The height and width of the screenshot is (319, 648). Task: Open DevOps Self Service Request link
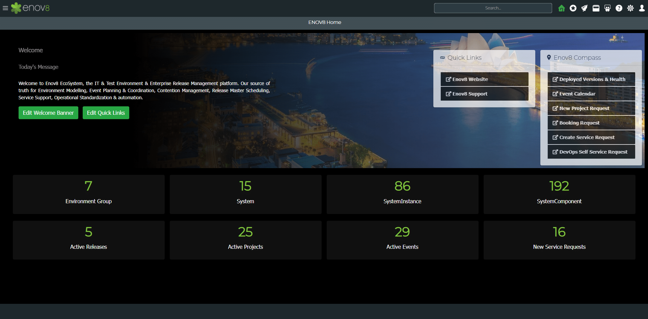point(591,152)
